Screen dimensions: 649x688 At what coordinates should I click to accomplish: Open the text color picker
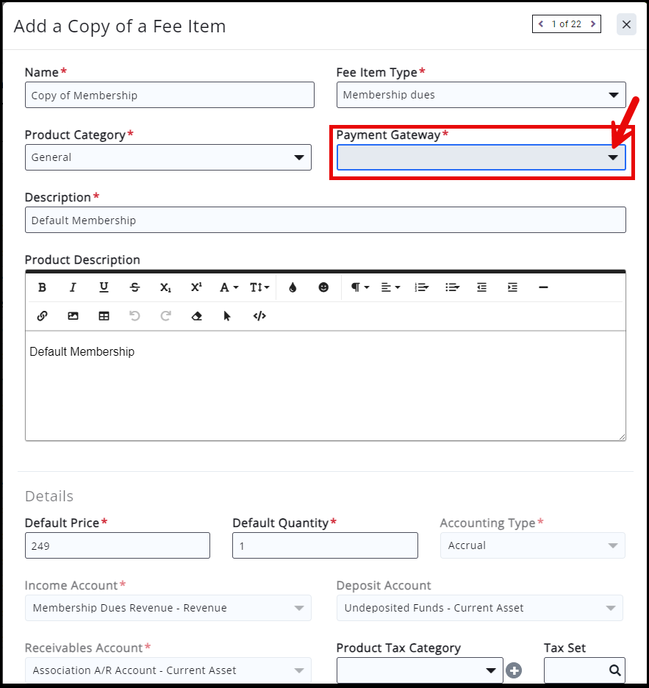[x=293, y=287]
